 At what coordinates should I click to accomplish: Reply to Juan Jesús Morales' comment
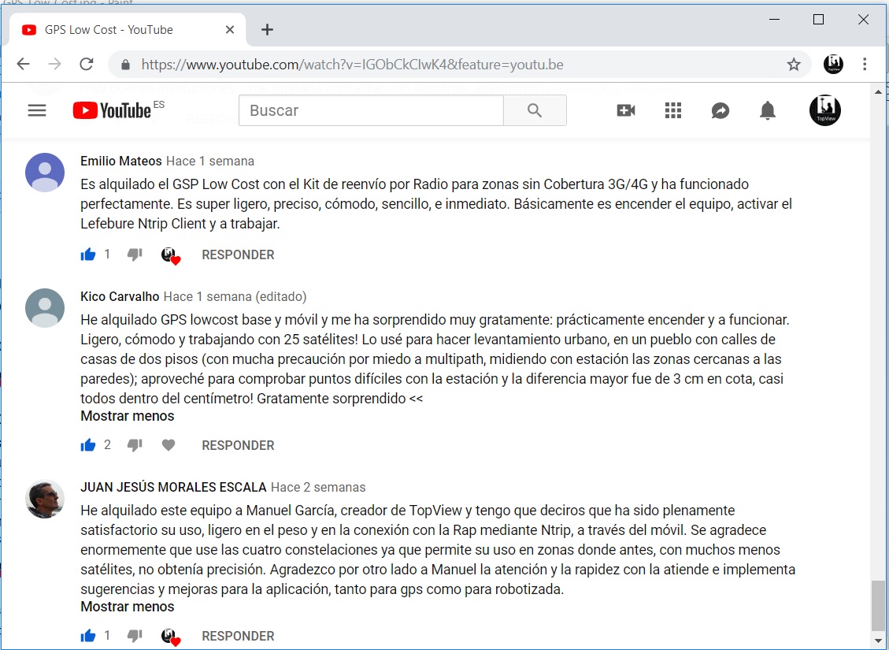[238, 636]
